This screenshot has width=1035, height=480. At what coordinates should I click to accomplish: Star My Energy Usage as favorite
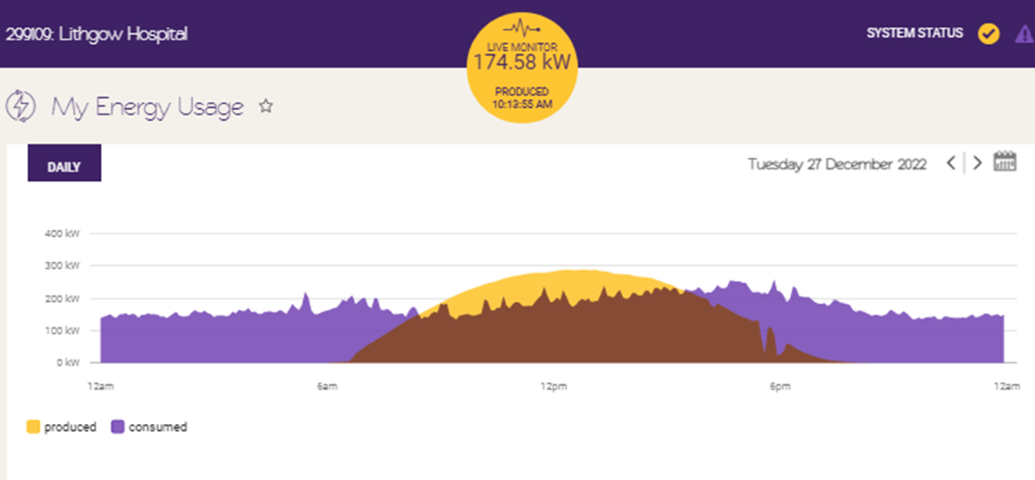coord(267,106)
